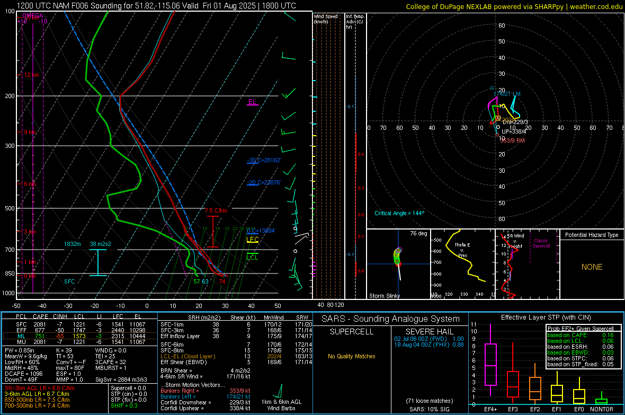Click the PW = 0.85in value
Screen dimensions: 625x415
pyautogui.click(x=20, y=350)
